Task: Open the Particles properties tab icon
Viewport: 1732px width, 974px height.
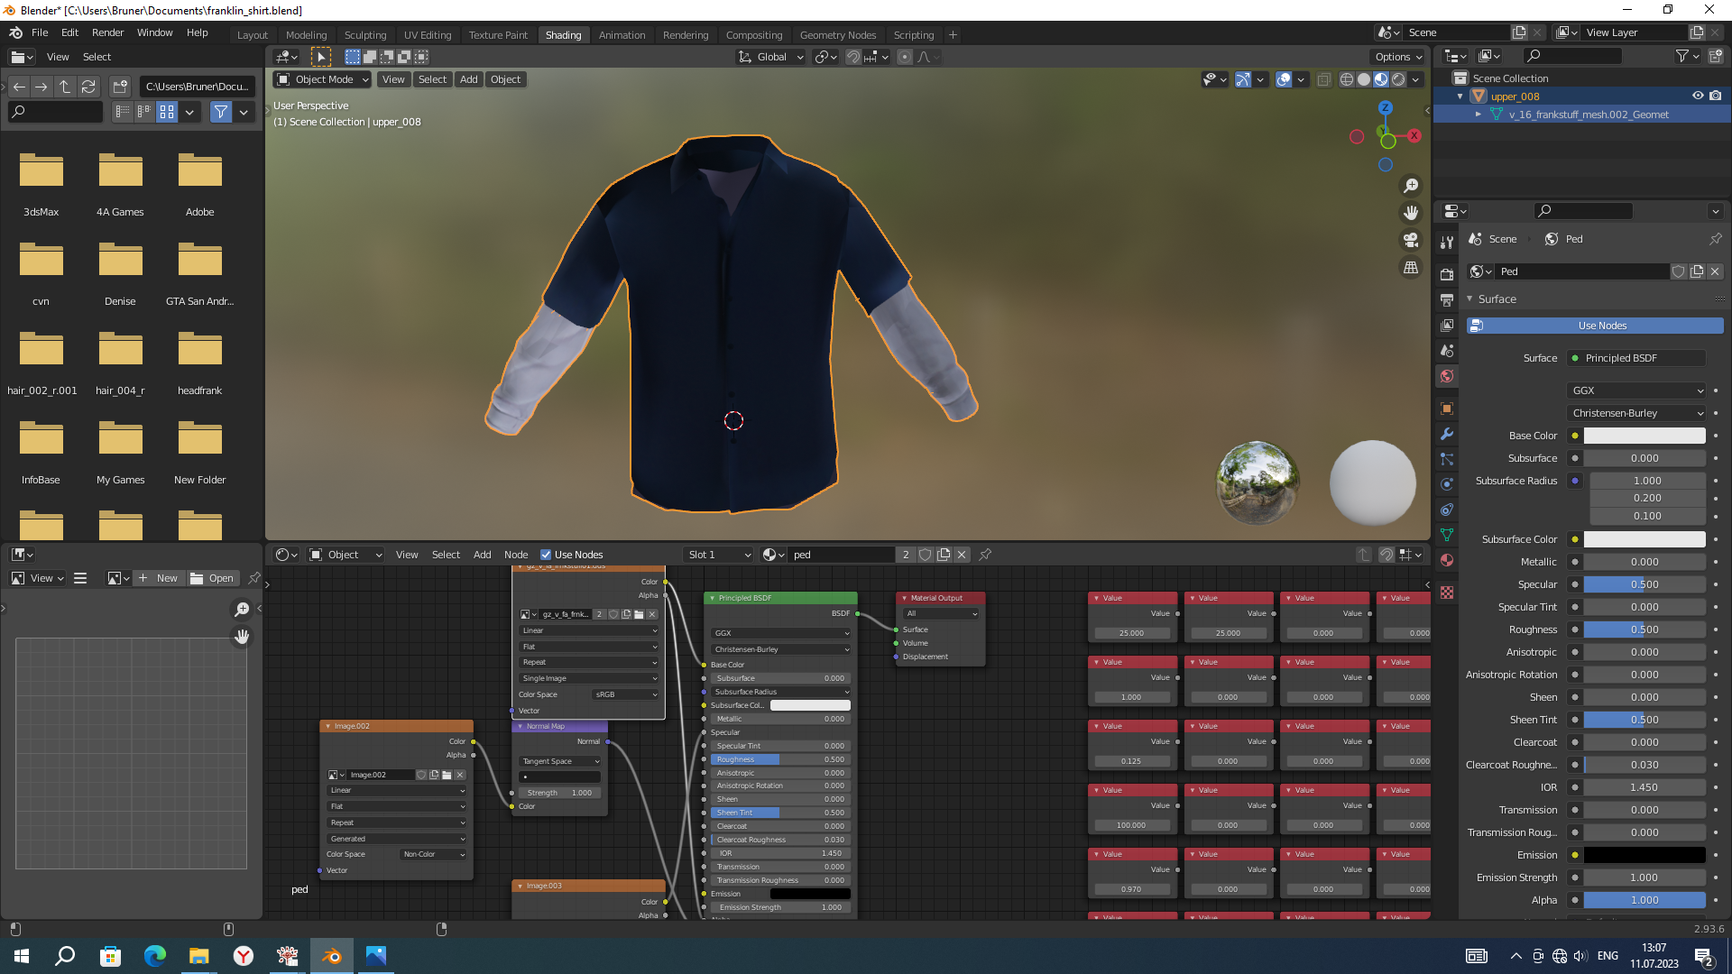Action: 1447,459
